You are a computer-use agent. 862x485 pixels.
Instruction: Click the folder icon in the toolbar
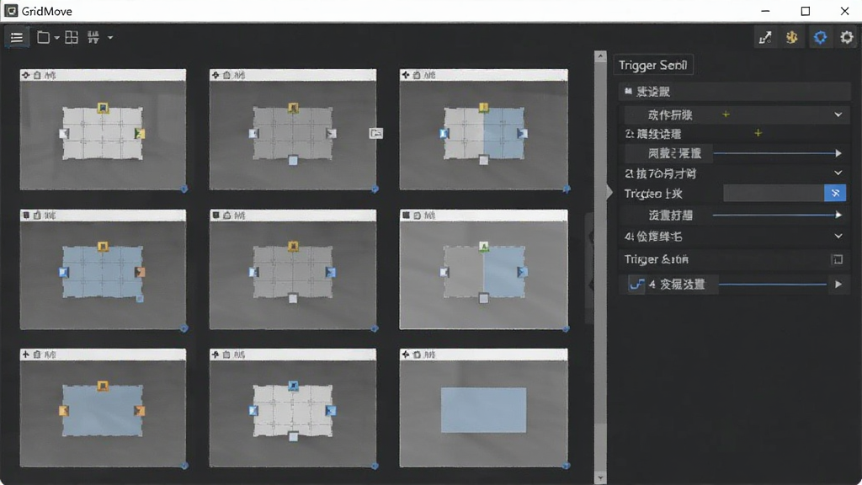(x=43, y=37)
